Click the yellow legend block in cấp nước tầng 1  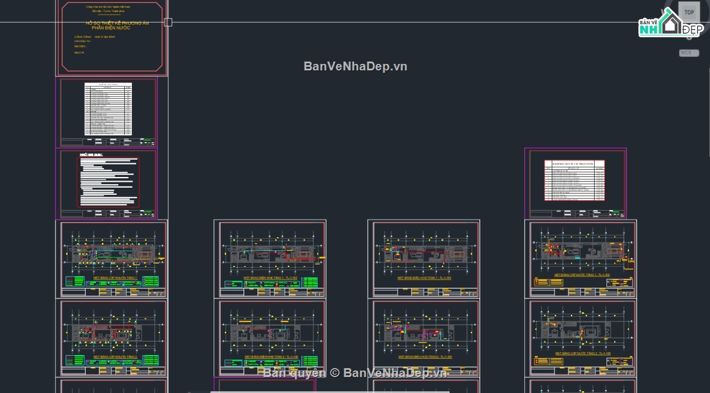pyautogui.click(x=548, y=282)
